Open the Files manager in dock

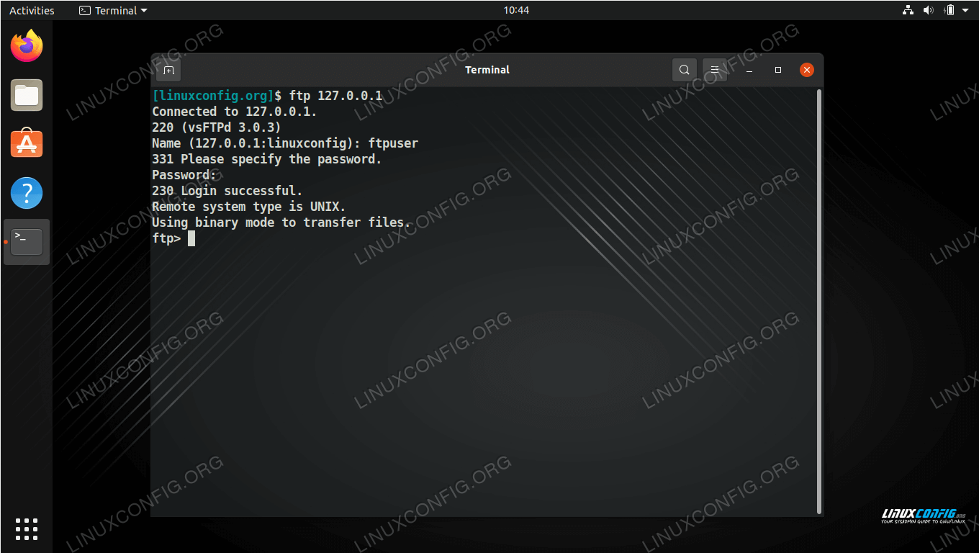pyautogui.click(x=27, y=95)
